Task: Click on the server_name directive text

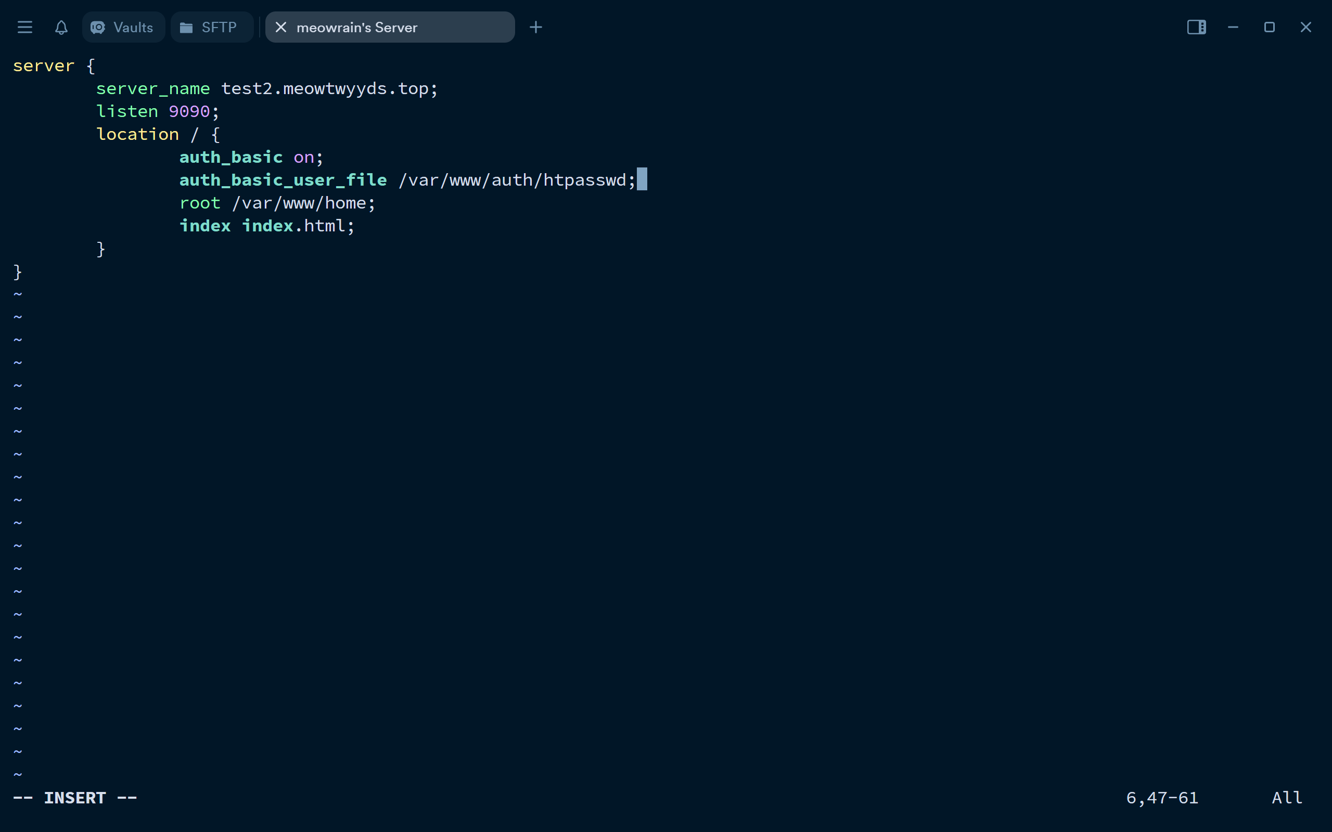Action: click(x=153, y=88)
